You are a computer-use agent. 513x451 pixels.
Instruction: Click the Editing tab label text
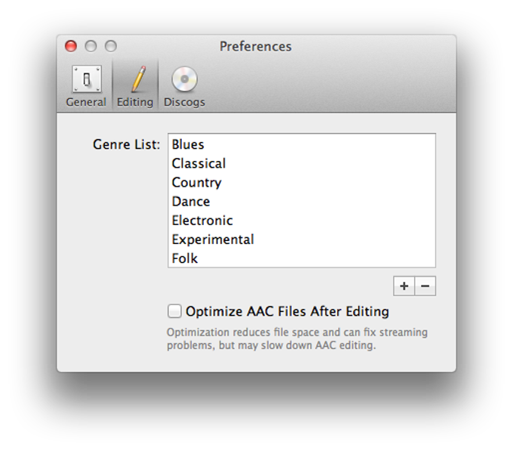(x=135, y=102)
